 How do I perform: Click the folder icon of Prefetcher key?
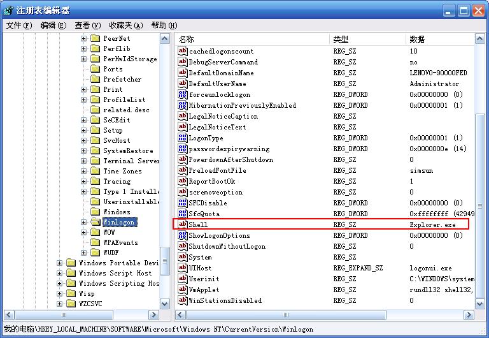point(95,79)
